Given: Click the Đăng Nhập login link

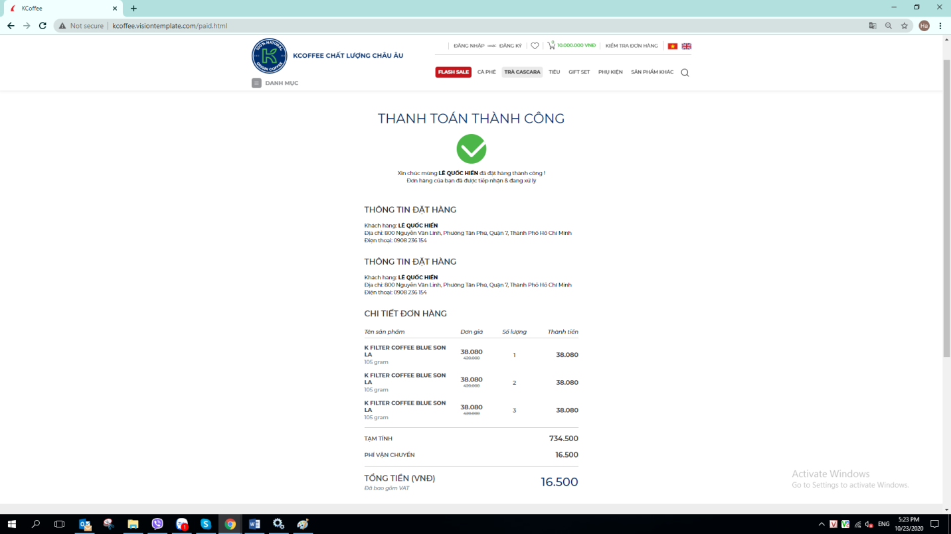Looking at the screenshot, I should pos(469,46).
